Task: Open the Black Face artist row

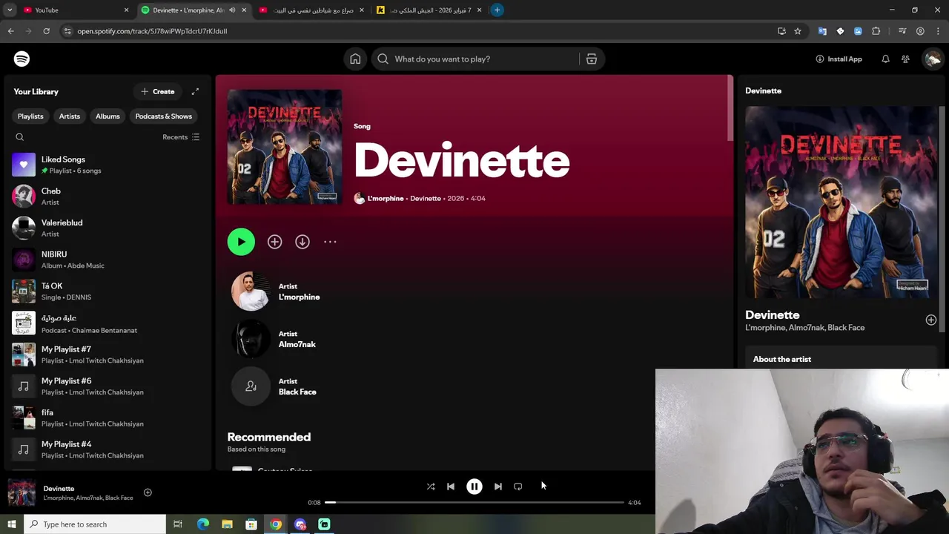Action: pyautogui.click(x=476, y=386)
